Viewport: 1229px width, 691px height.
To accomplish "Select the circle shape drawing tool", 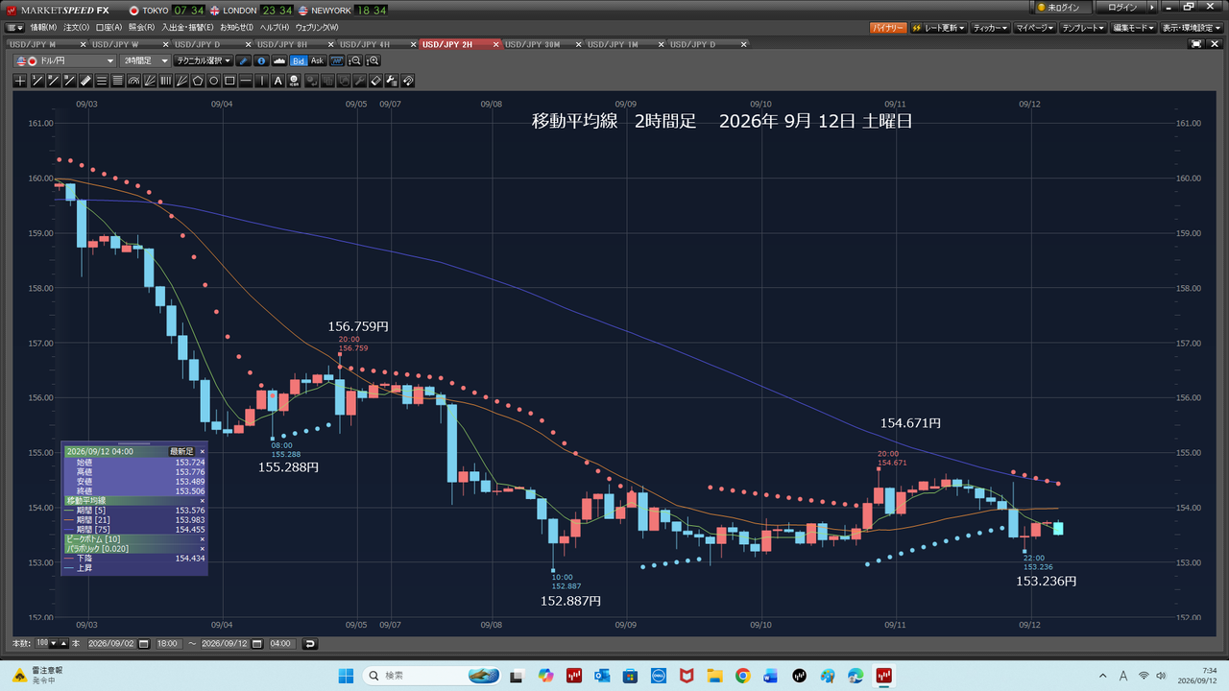I will pos(214,81).
